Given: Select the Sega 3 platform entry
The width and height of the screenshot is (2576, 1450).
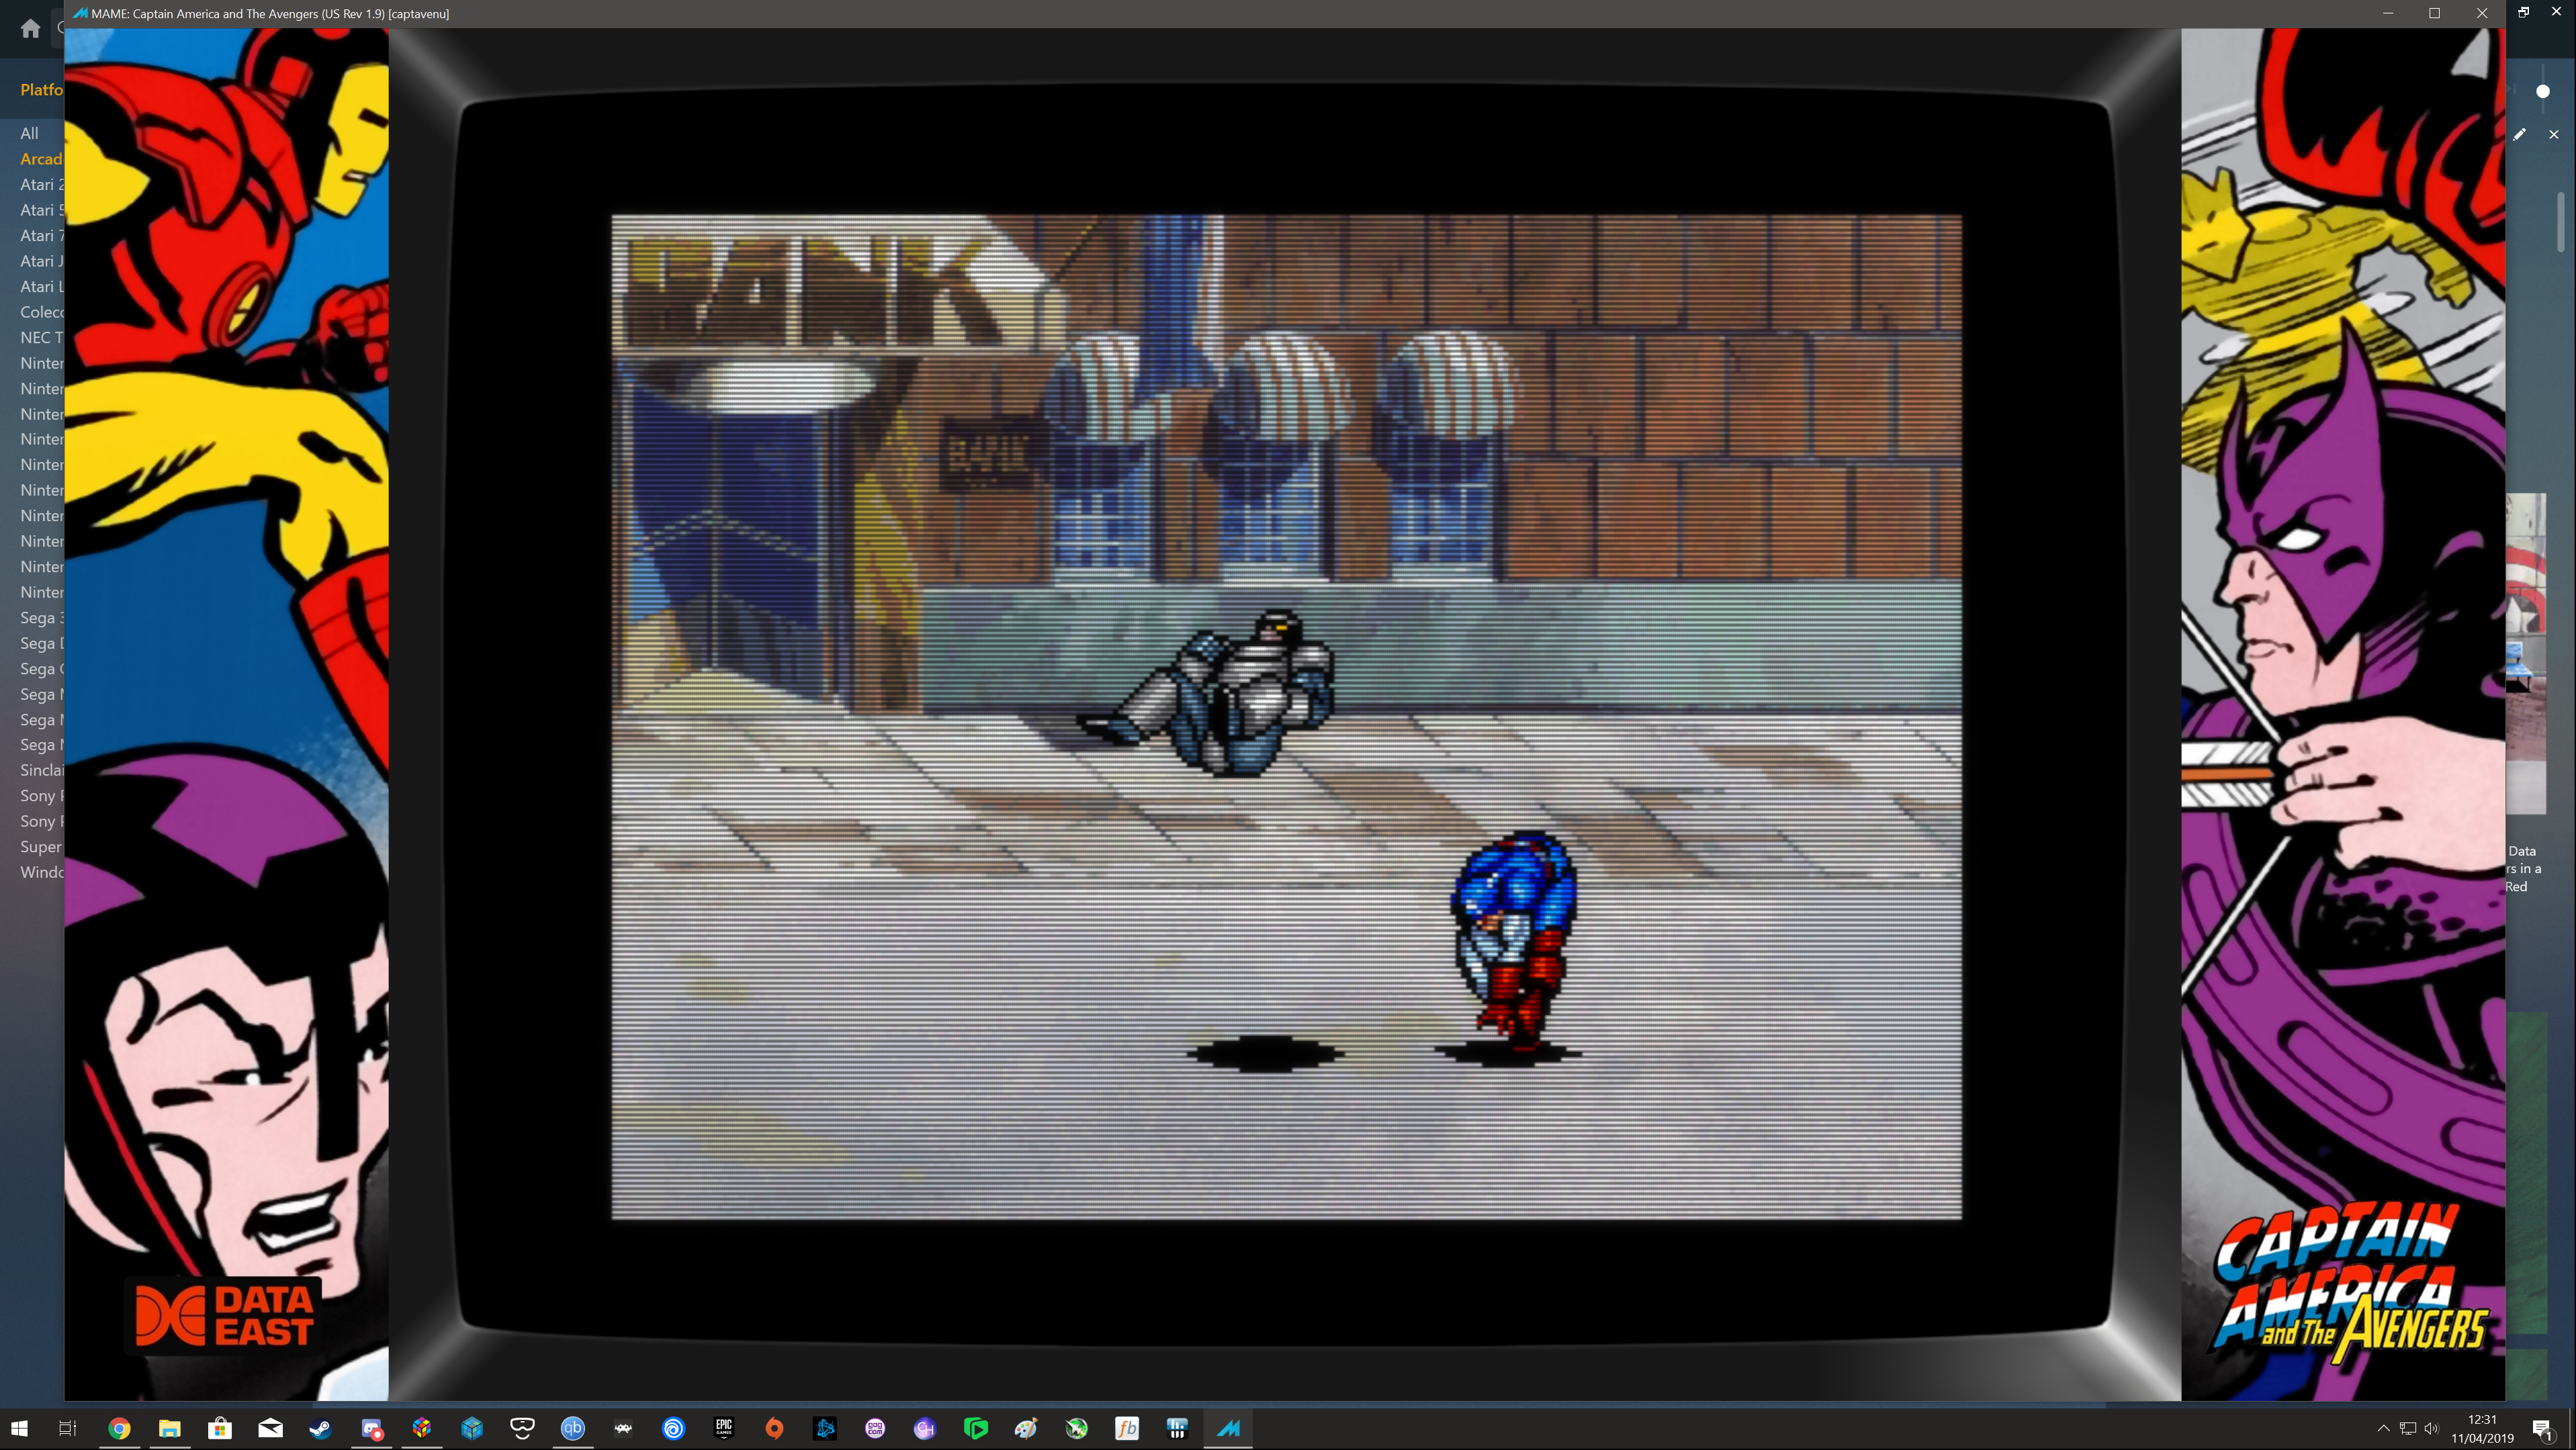Looking at the screenshot, I should coord(41,617).
